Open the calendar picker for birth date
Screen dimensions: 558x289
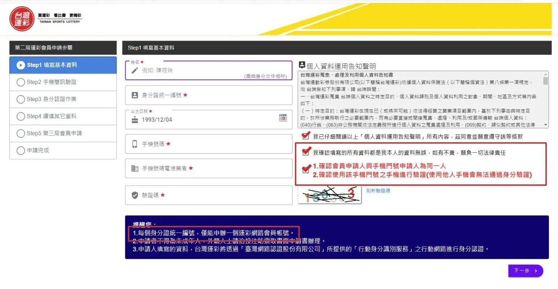tap(283, 118)
